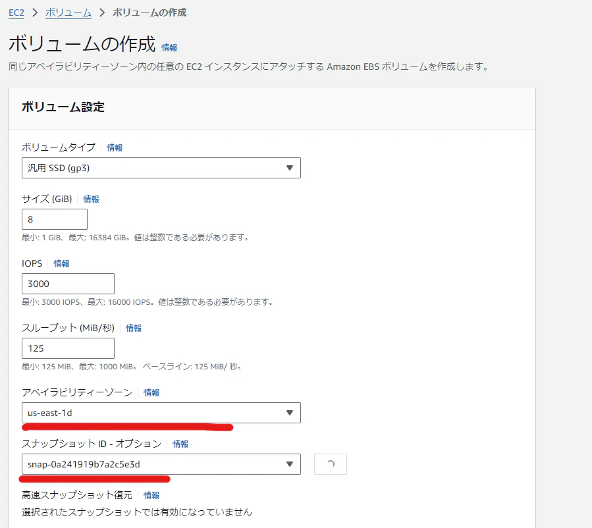Screen dimensions: 592x528
Task: Click the availability zone dropdown chevron
Action: click(289, 413)
